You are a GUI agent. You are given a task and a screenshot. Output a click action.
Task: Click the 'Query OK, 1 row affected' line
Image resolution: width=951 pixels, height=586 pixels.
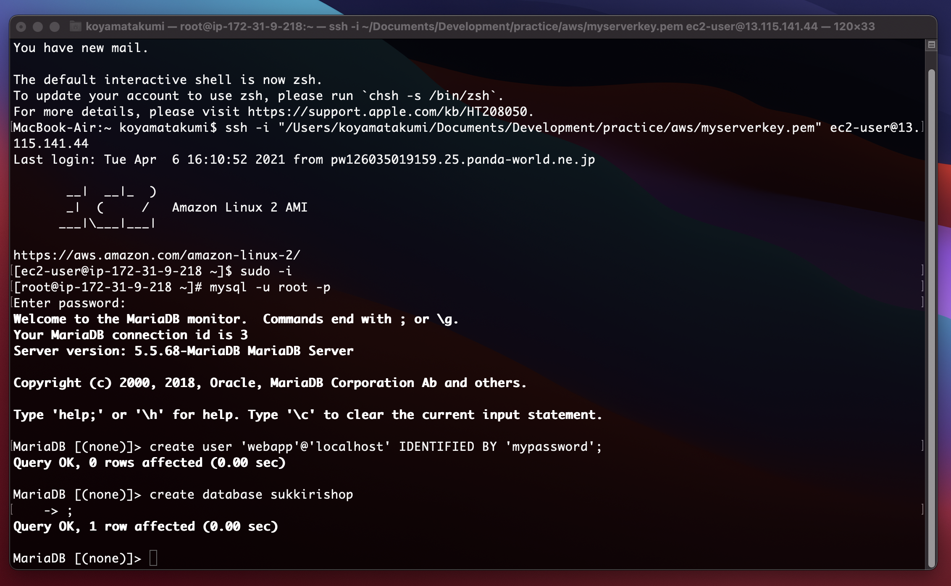coord(145,526)
